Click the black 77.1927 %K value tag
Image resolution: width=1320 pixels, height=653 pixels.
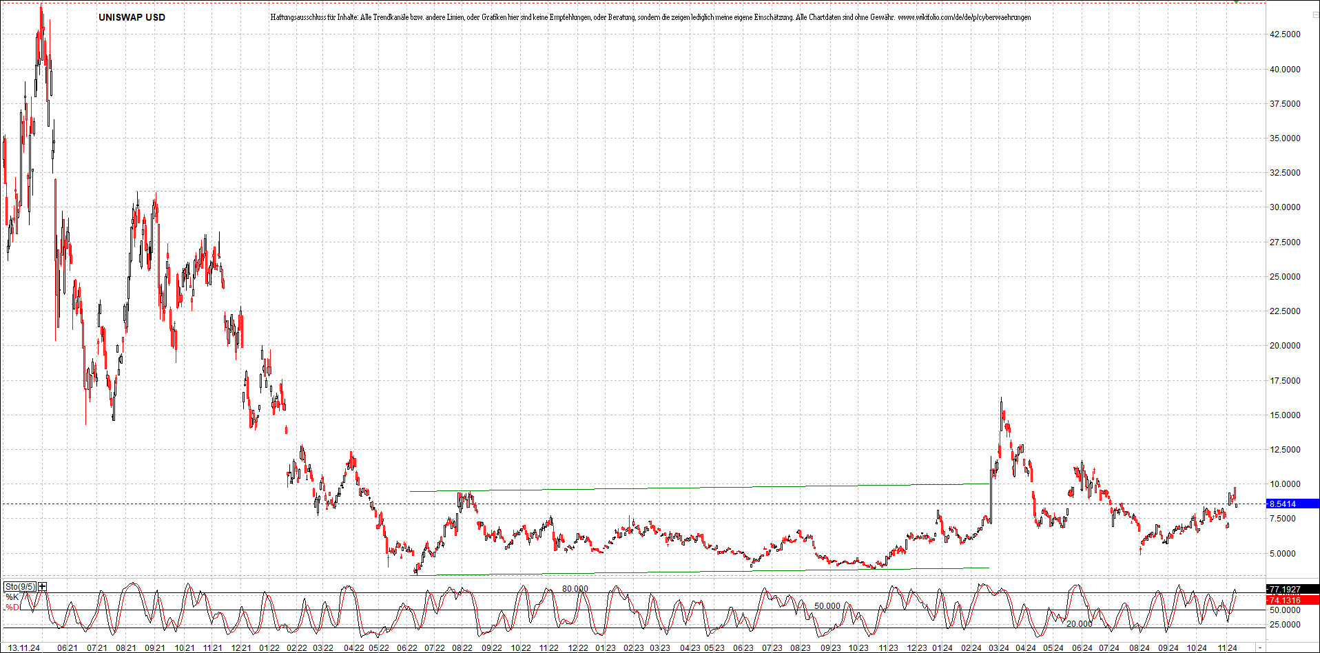pos(1293,589)
